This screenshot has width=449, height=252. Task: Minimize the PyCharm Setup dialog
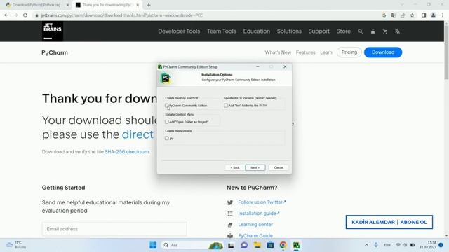pos(257,66)
